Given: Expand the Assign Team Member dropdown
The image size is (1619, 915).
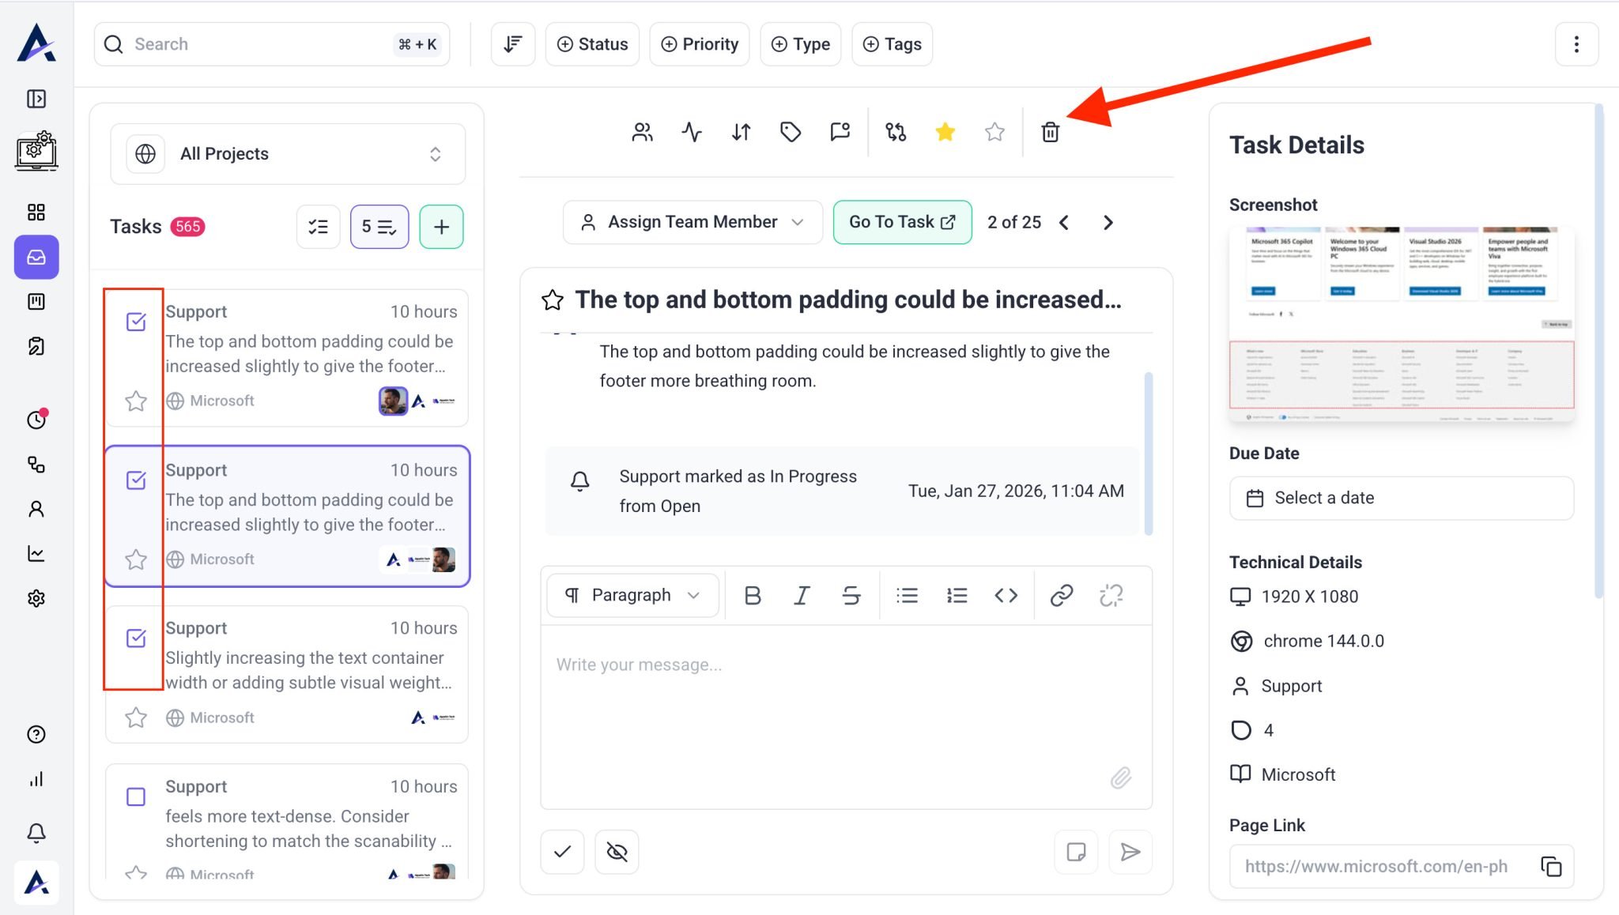Looking at the screenshot, I should [x=693, y=222].
